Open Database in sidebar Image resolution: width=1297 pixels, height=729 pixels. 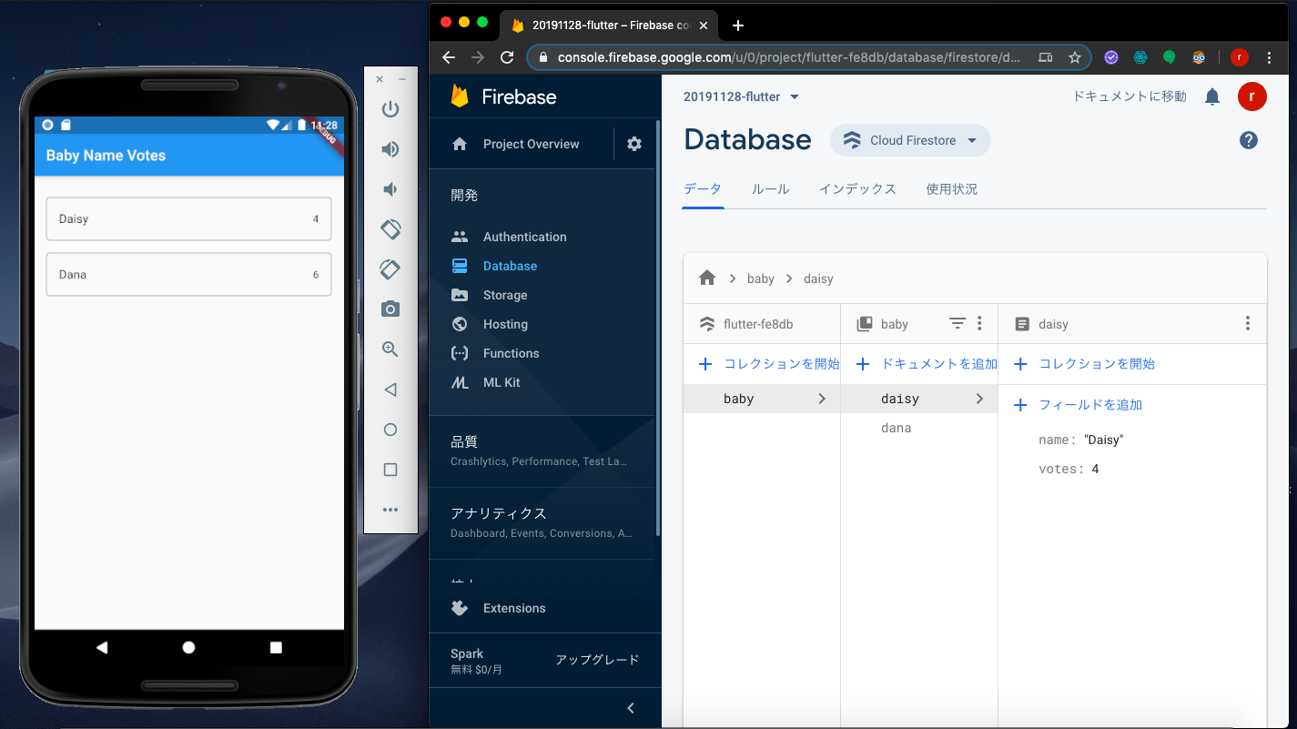pyautogui.click(x=494, y=266)
